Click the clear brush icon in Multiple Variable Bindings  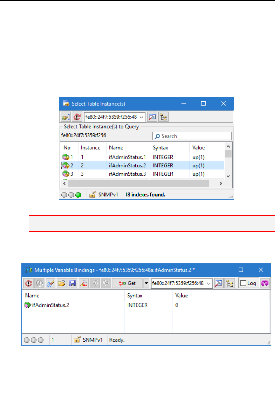(x=51, y=283)
